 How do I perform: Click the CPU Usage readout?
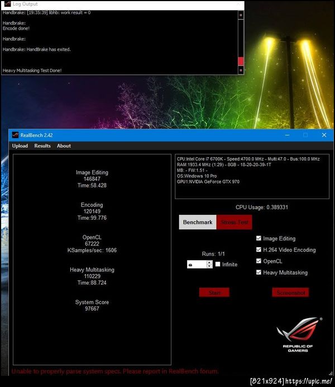262,207
